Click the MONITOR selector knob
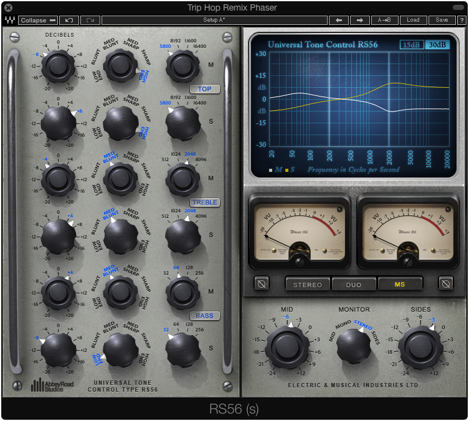This screenshot has height=421, width=469. 354,346
